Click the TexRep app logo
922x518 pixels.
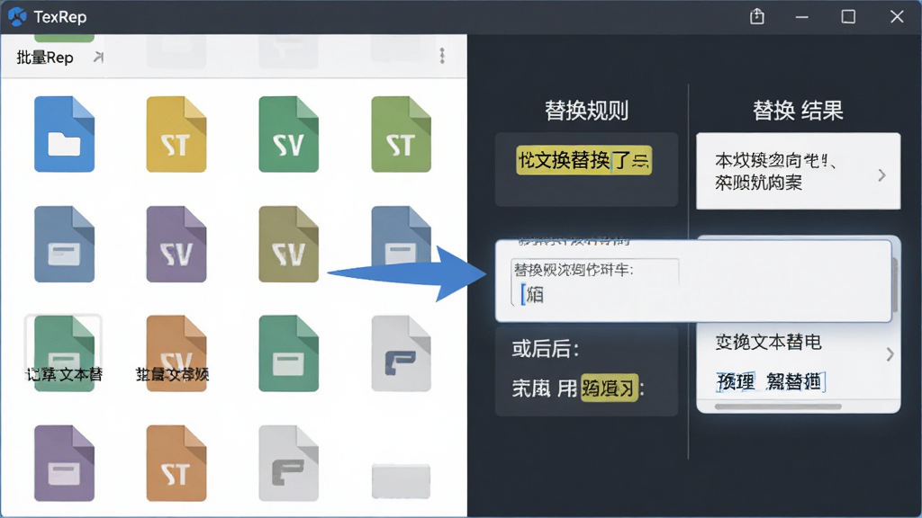point(17,16)
